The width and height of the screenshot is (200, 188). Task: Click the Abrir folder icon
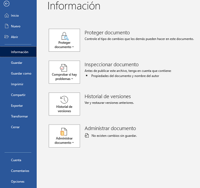(6, 37)
